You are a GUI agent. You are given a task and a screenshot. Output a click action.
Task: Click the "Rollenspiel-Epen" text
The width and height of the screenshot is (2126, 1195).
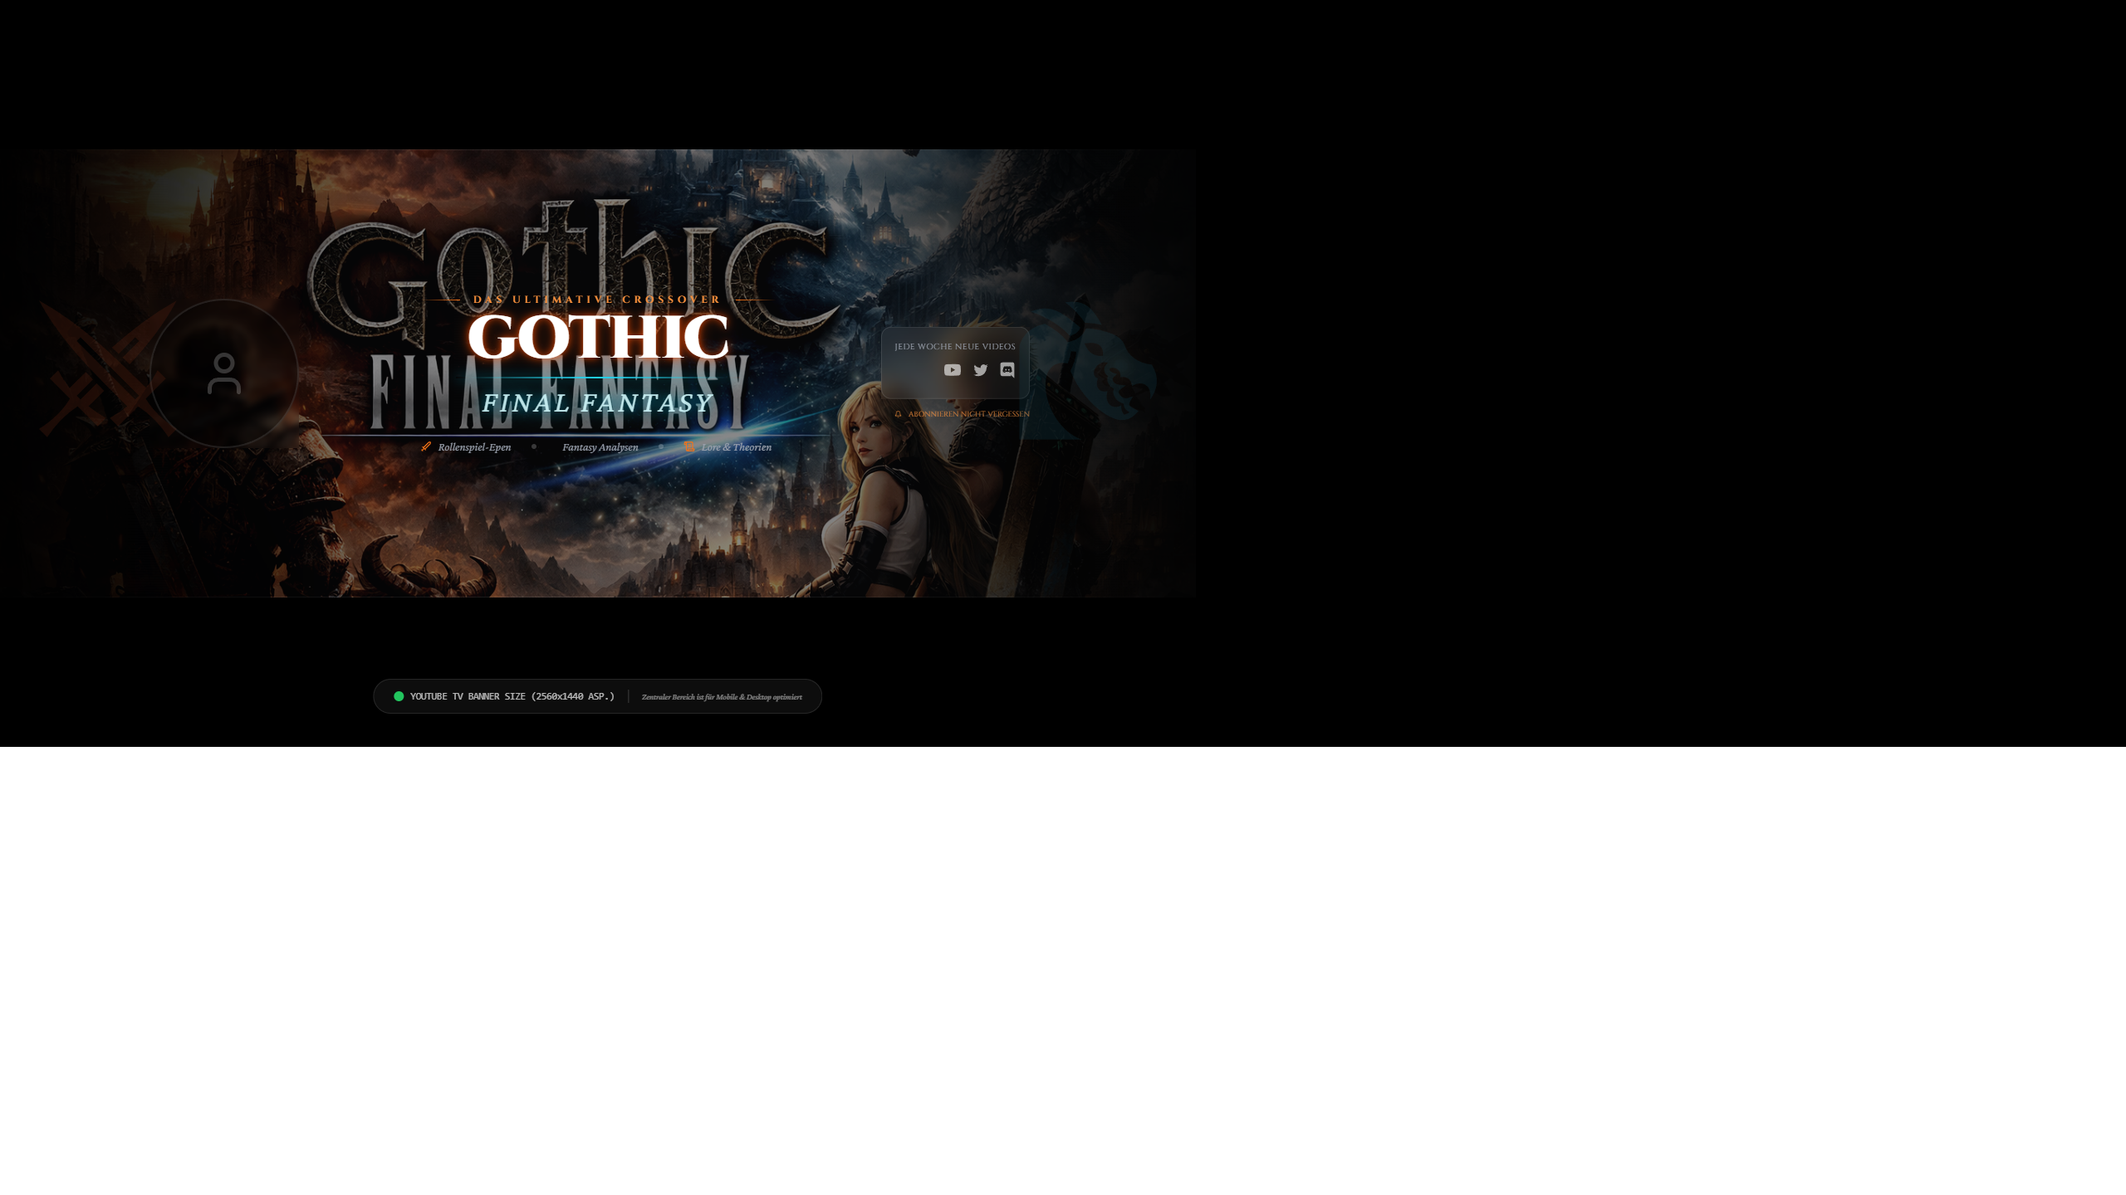[x=474, y=447]
